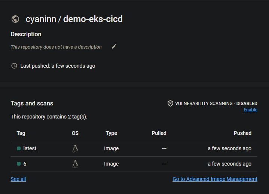
Task: Click the OS column header
Action: pos(75,133)
